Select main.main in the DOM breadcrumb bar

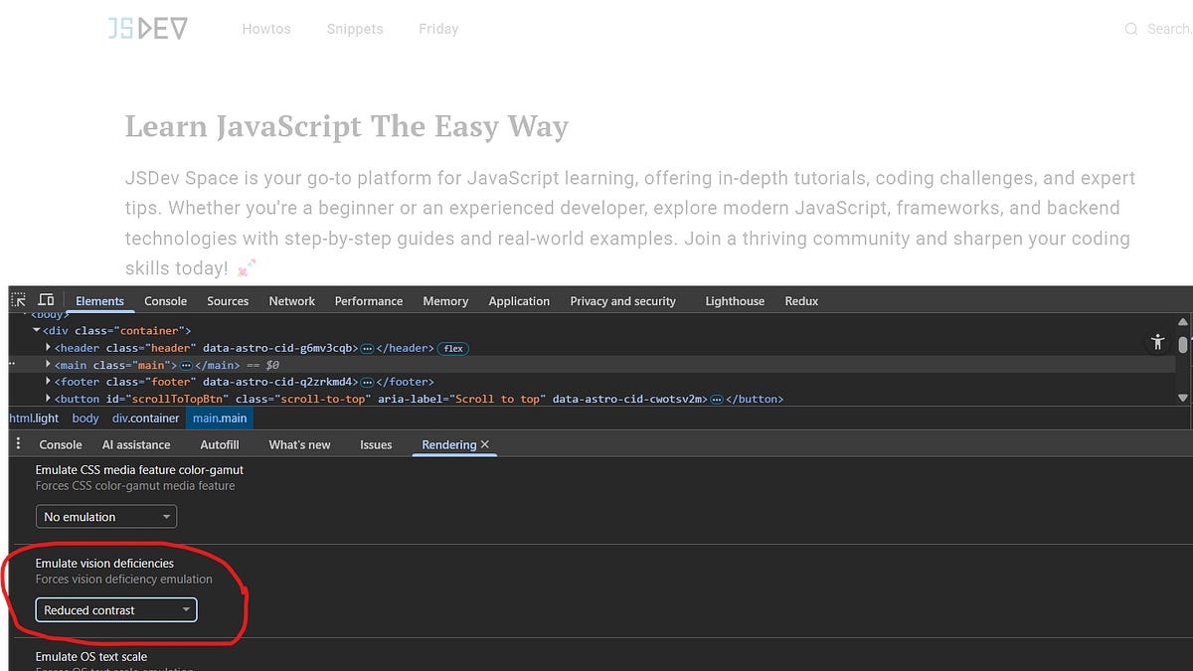[219, 418]
